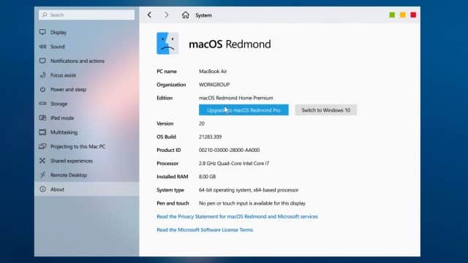468x263 pixels.
Task: Click the Home icon in title bar
Action: 185,15
